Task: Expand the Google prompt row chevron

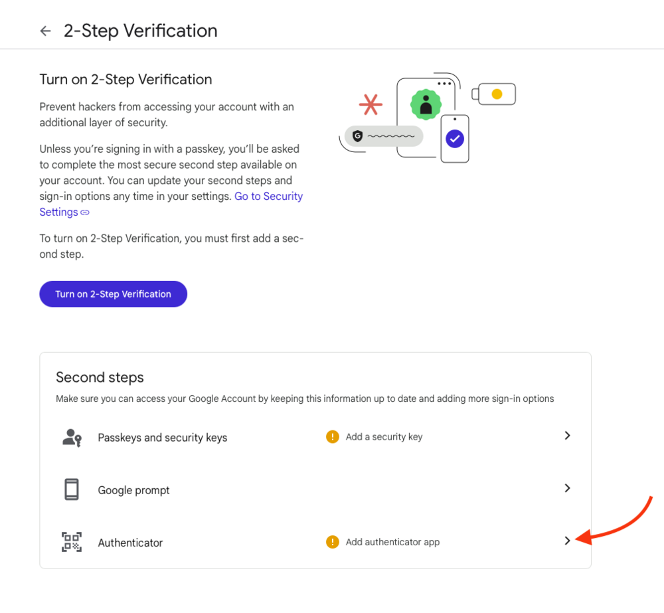Action: 568,488
